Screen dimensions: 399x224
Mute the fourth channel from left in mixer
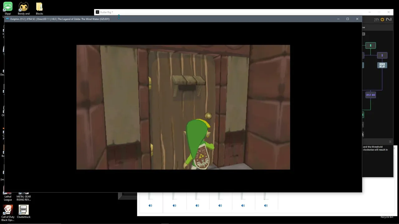click(220, 205)
